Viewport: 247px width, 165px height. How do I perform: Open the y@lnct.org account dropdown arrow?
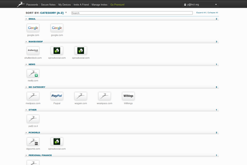tap(216, 5)
